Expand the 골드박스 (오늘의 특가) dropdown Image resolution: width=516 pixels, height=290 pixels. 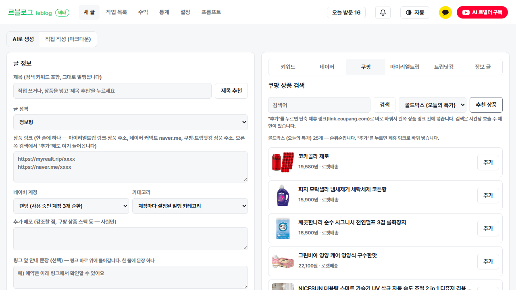pyautogui.click(x=433, y=105)
